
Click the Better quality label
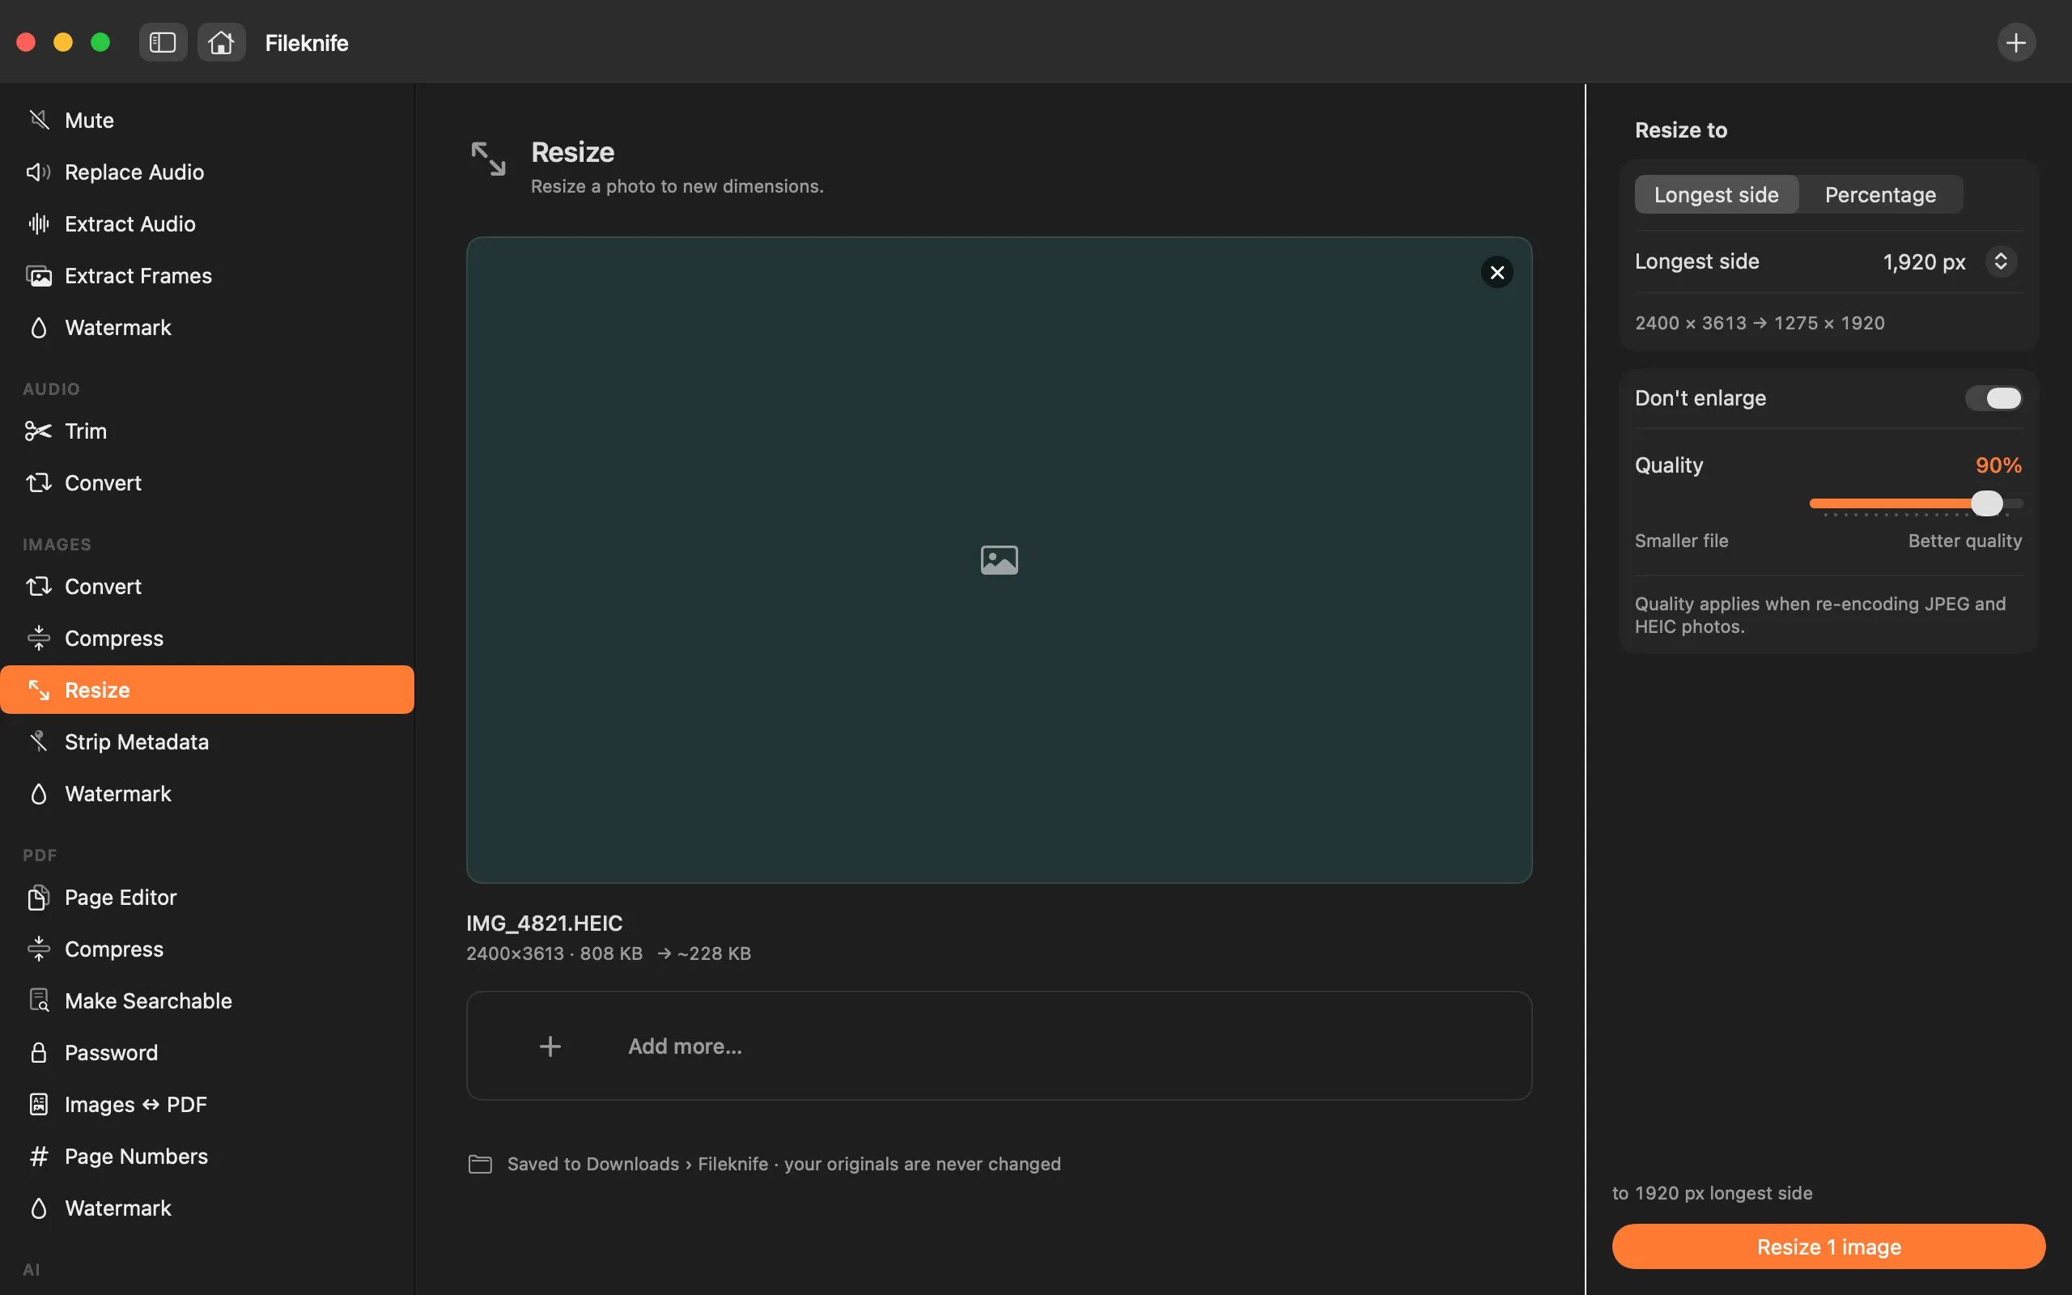pos(1965,541)
